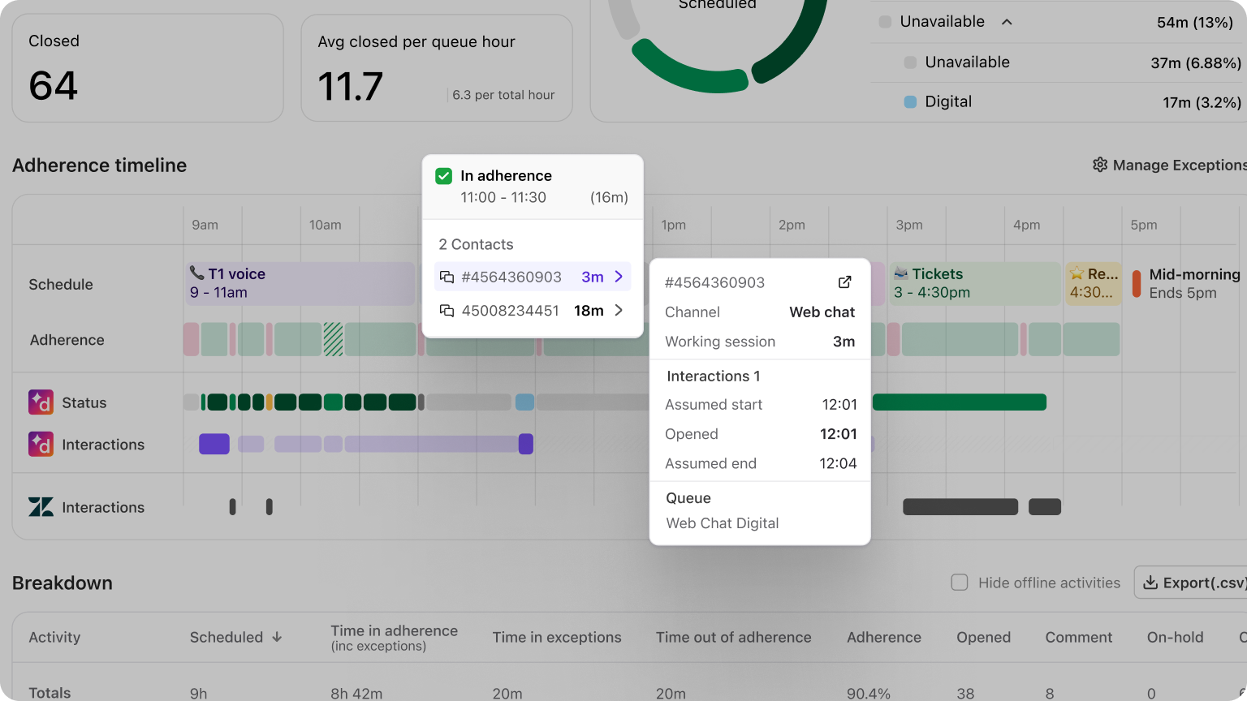The width and height of the screenshot is (1247, 701).
Task: Collapse the Unavailable group chevron
Action: click(1007, 22)
